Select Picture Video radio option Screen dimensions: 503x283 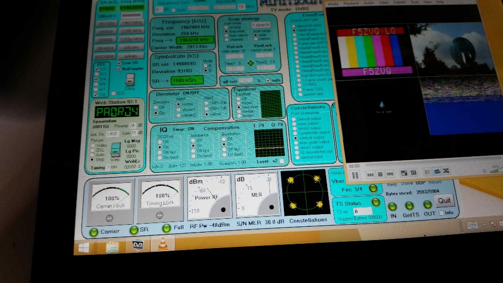click(x=93, y=146)
